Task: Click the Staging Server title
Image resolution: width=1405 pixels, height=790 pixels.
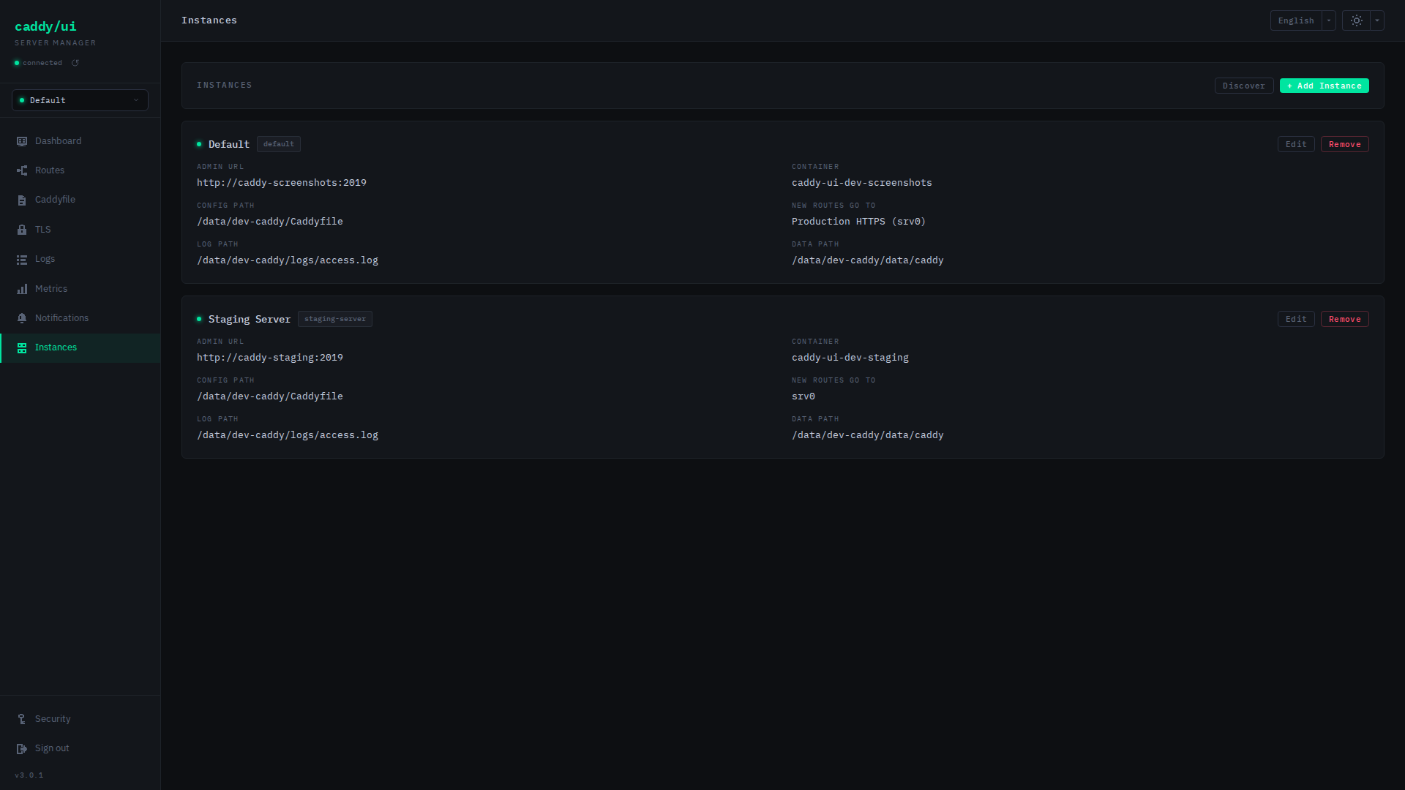Action: pos(250,319)
